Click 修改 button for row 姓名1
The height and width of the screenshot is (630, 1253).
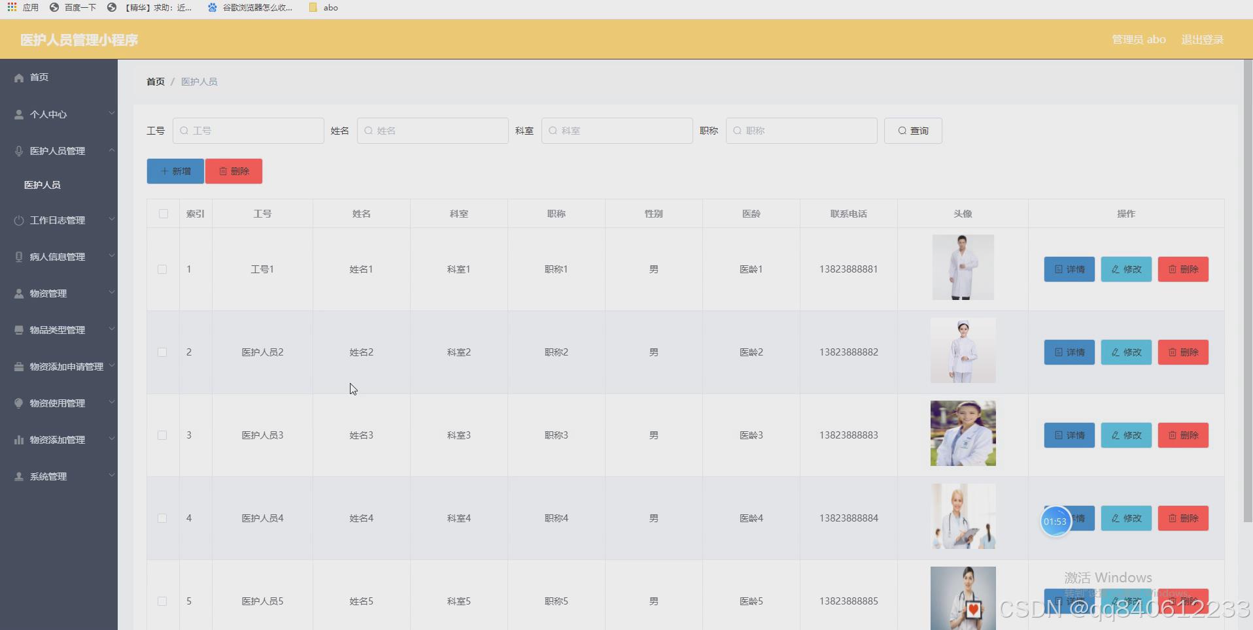pos(1126,269)
